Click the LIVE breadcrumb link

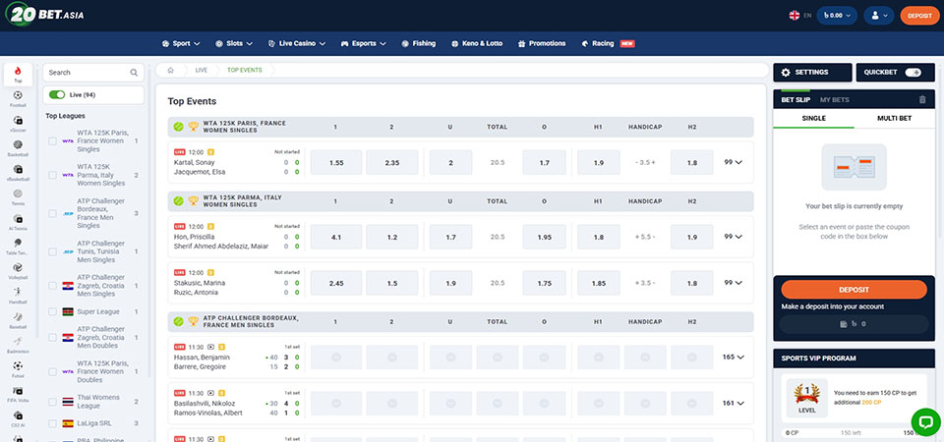click(x=201, y=71)
